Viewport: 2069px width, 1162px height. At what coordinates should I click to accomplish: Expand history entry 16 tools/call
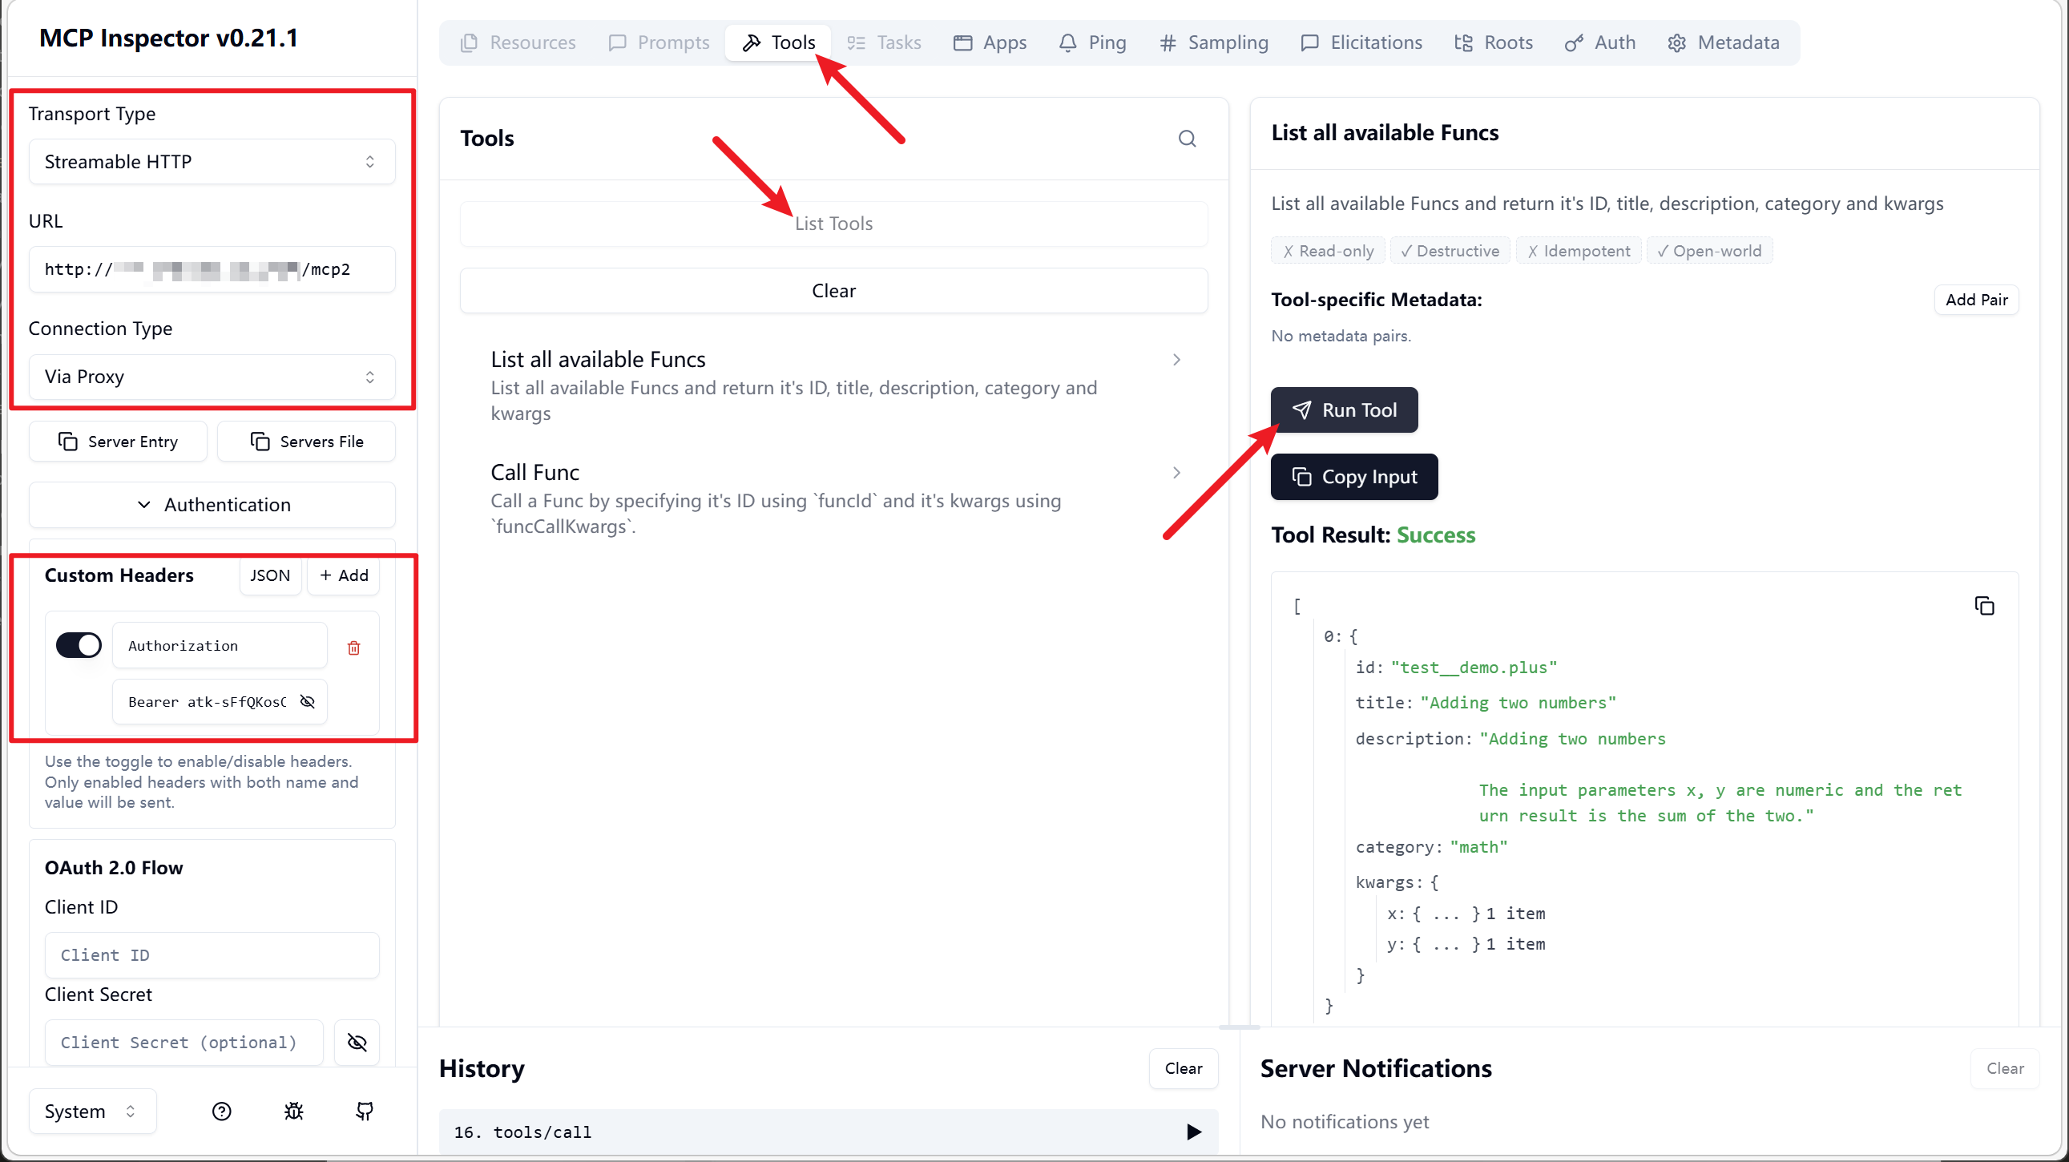1193,1132
